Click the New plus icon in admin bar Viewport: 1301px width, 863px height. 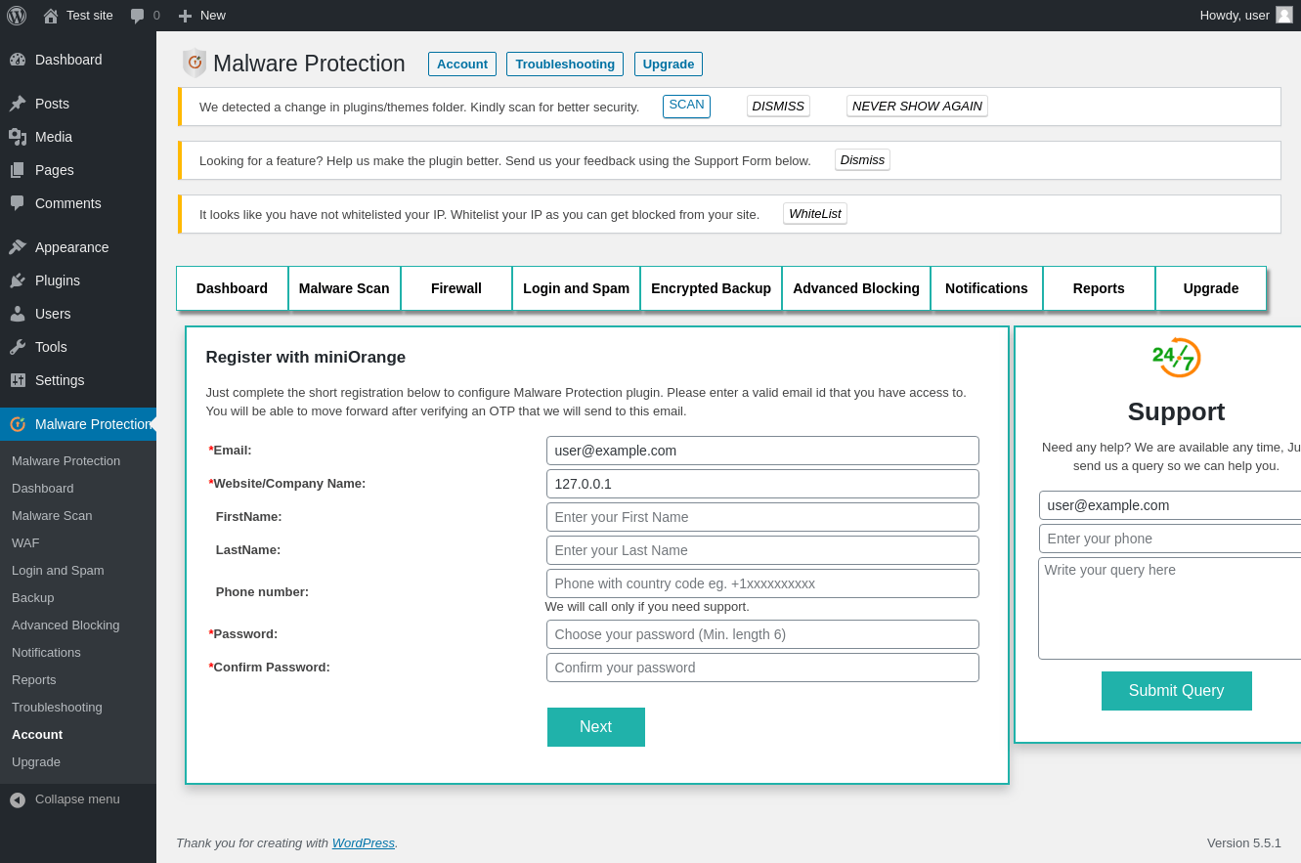pyautogui.click(x=185, y=16)
